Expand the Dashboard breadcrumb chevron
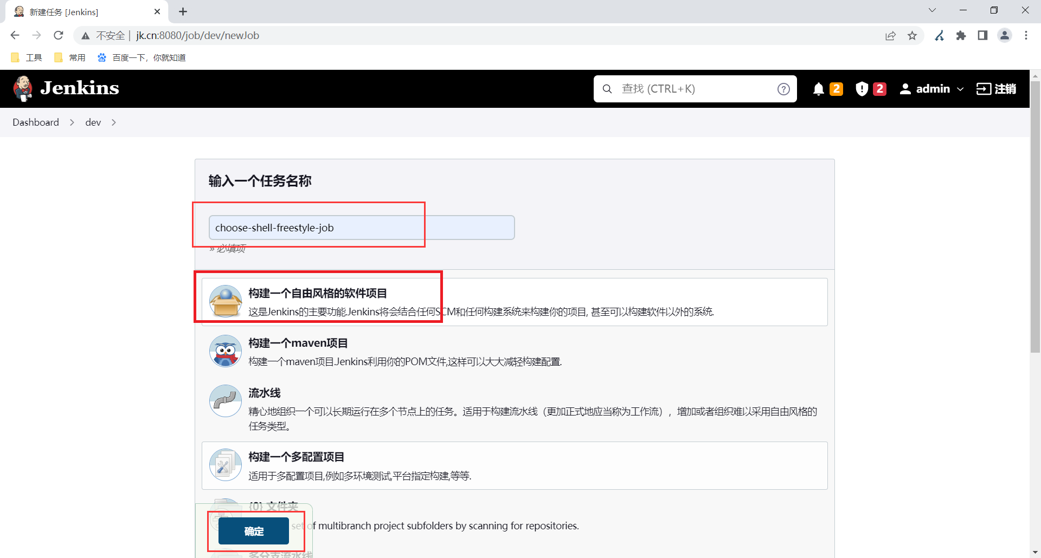The image size is (1041, 558). coord(72,122)
